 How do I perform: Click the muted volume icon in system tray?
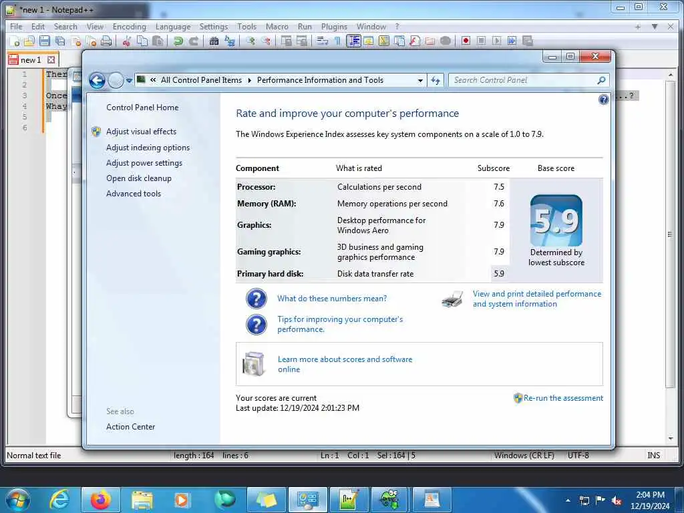click(x=617, y=500)
